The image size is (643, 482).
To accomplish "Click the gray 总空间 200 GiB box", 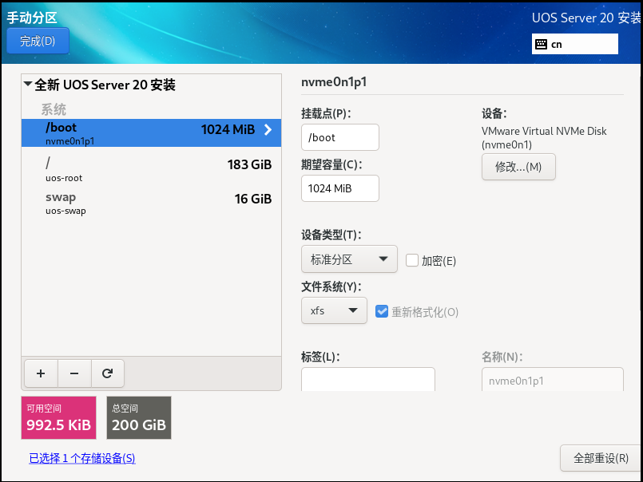I will (139, 417).
